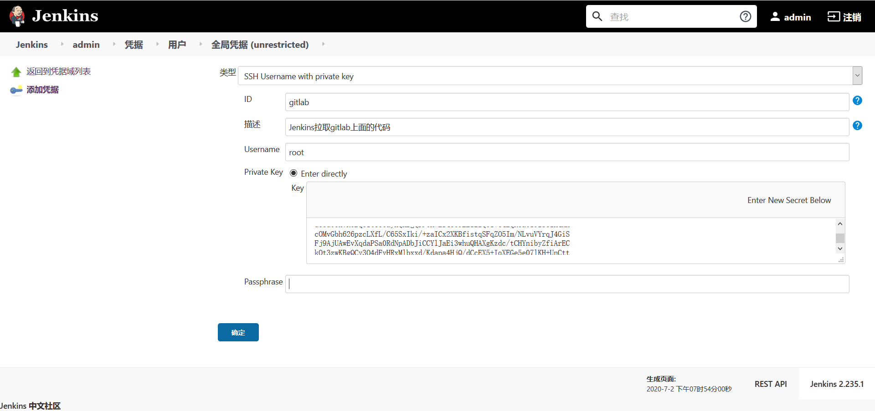
Task: Open 返回到凭据域列表 link
Action: pos(59,71)
